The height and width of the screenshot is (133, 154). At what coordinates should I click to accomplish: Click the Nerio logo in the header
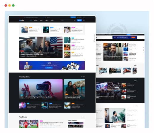pos(21,20)
